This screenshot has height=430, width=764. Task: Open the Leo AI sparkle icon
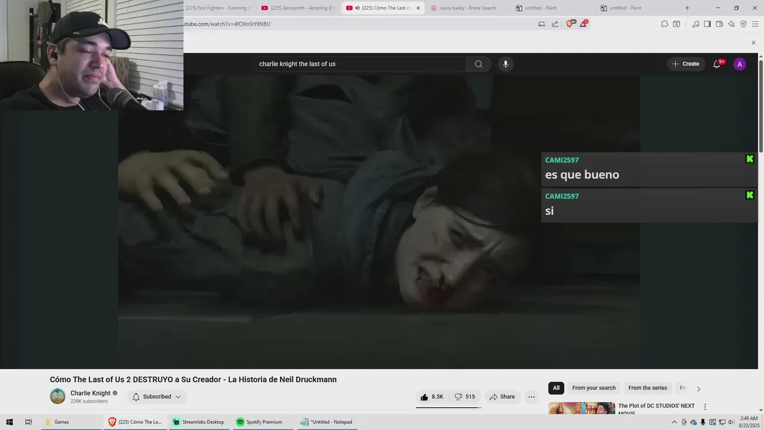pos(731,24)
